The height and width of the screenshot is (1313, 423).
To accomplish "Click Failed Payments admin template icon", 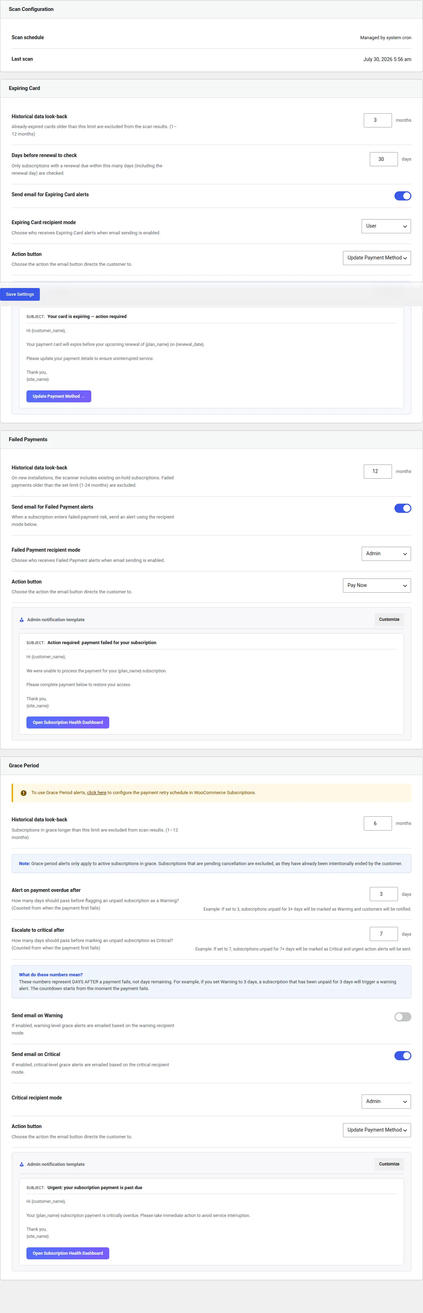I will 22,620.
